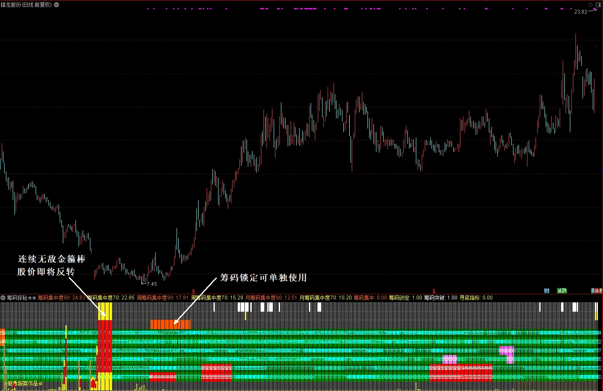The height and width of the screenshot is (391, 603).
Task: Click the 周筹码集中度90: 17.81 value
Action: click(x=163, y=298)
